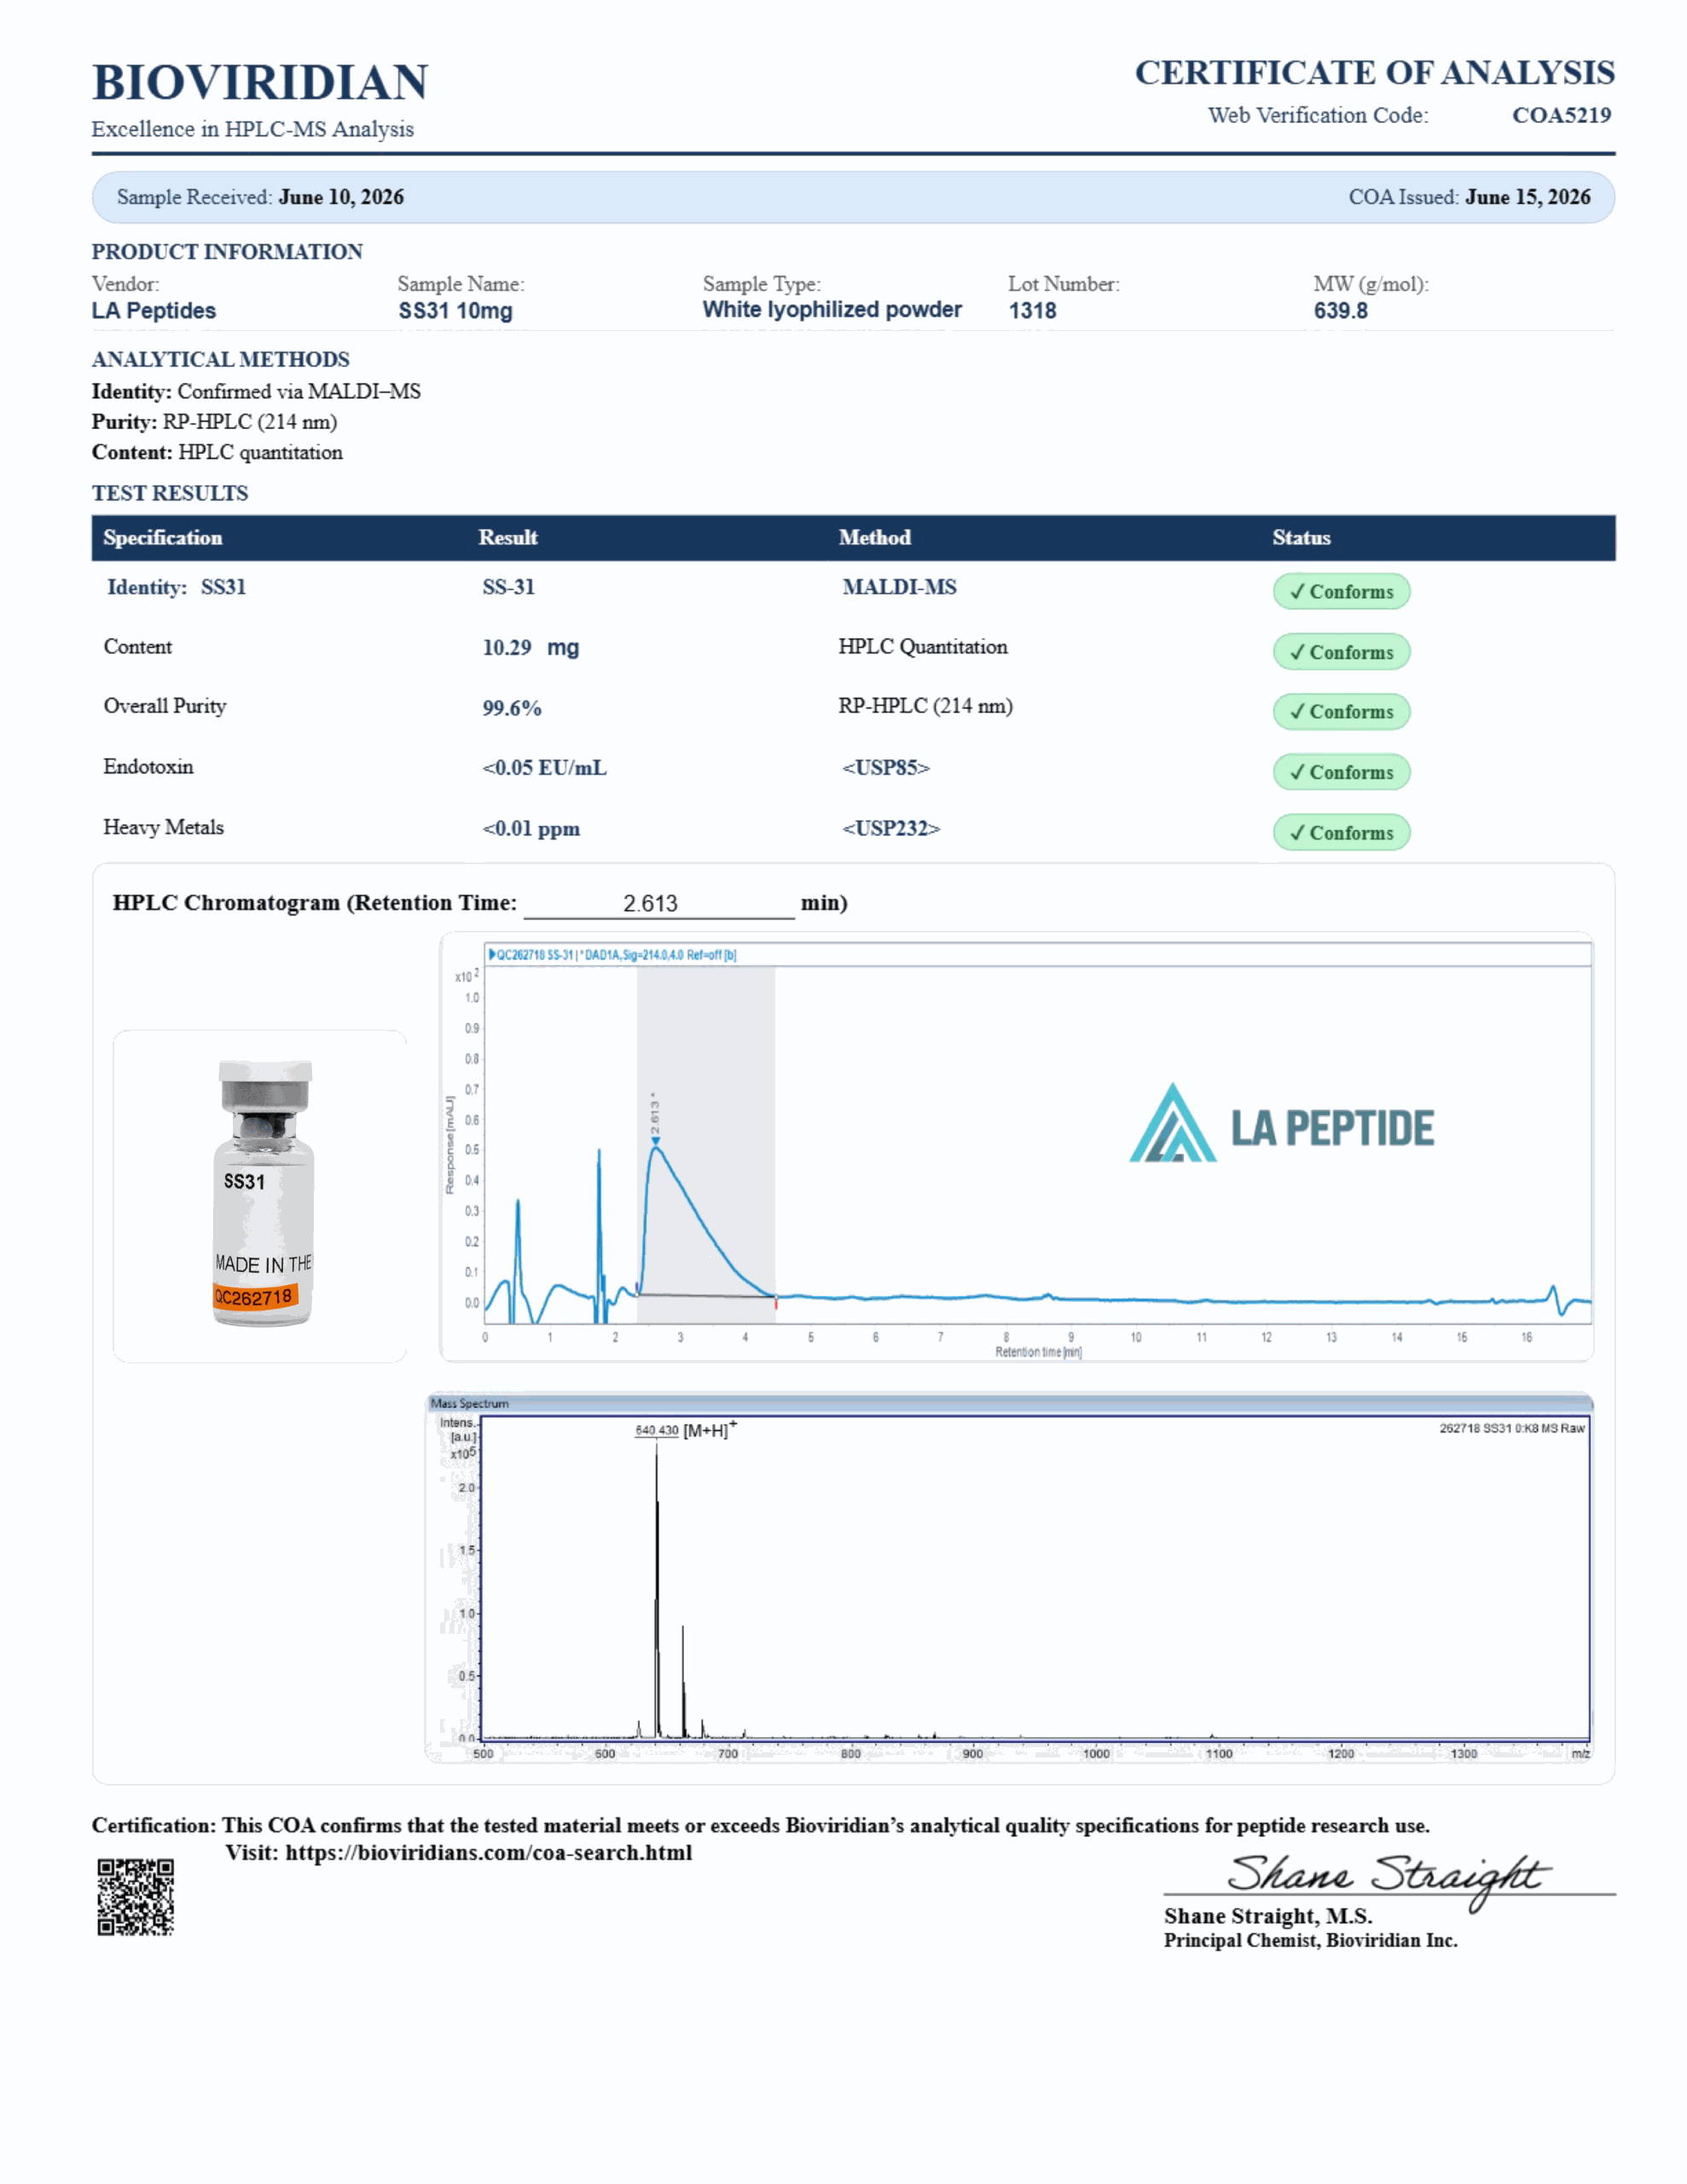Click the orange QC262718 vial label
The height and width of the screenshot is (2184, 1687).
(255, 1297)
